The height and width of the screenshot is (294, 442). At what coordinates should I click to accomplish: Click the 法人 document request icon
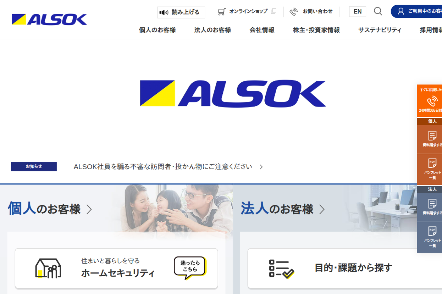432,204
